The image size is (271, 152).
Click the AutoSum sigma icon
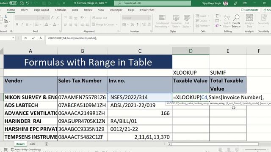tap(217, 16)
